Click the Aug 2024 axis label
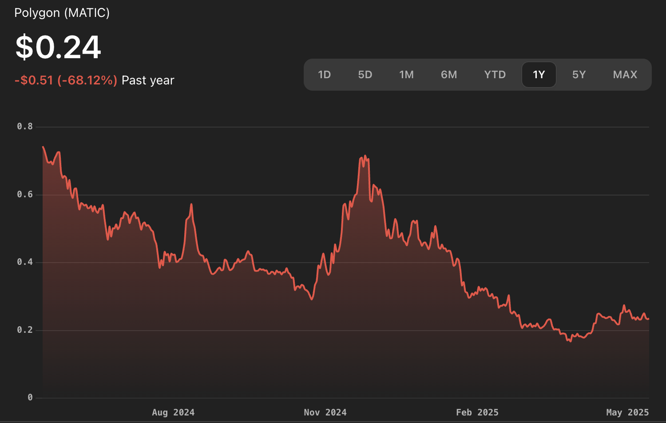Viewport: 666px width, 423px height. pyautogui.click(x=173, y=412)
